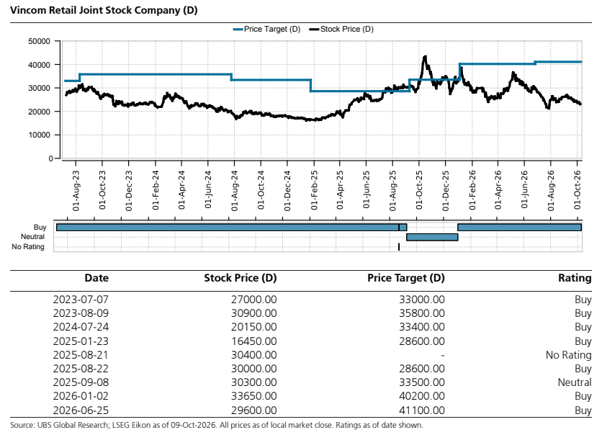Select the 2023-07-07 table row date
Screen dimensions: 602x440
tap(81, 300)
